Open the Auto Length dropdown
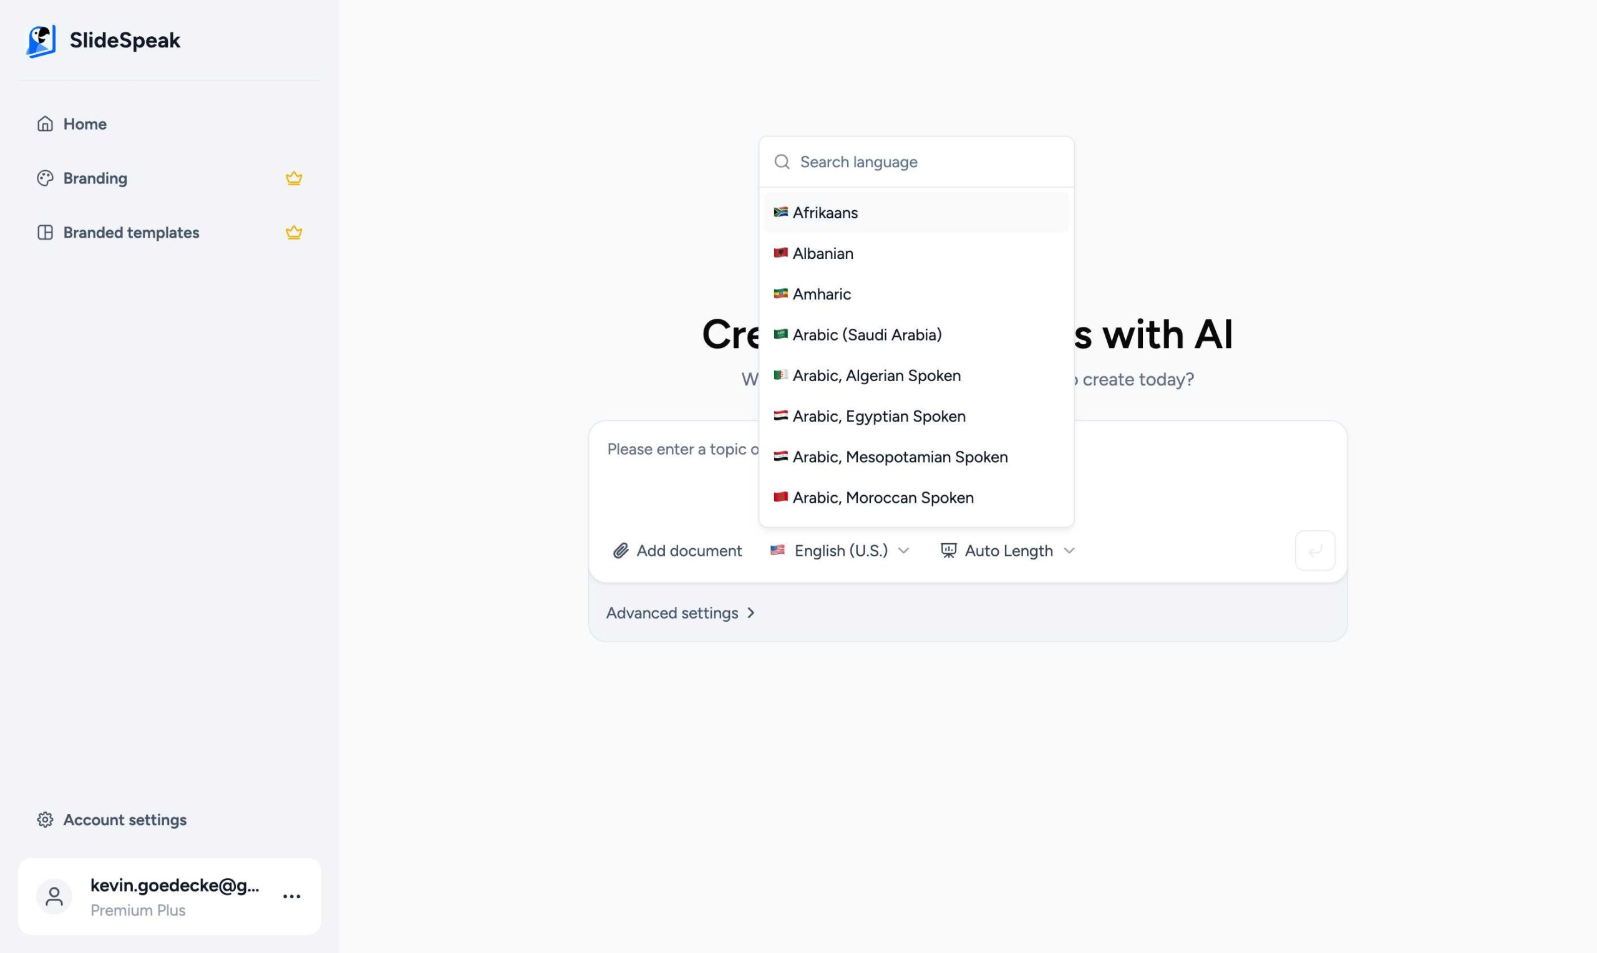 1007,550
